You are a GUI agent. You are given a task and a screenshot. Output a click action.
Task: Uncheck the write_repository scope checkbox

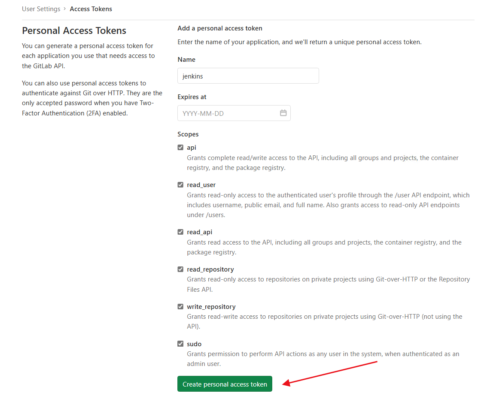pos(180,307)
